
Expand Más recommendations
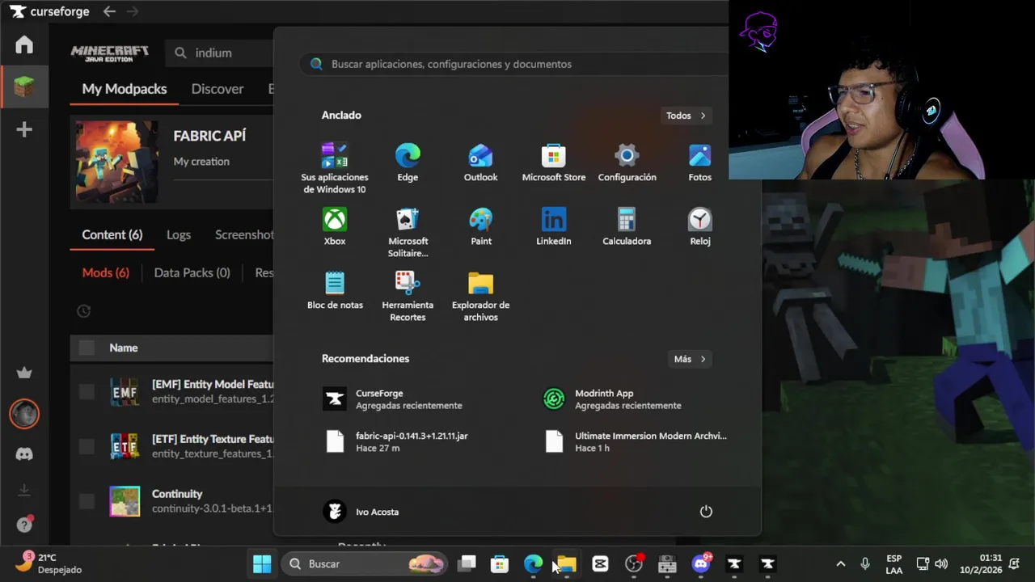[690, 359]
